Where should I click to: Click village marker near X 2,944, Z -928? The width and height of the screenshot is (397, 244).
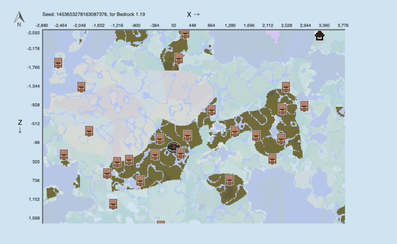(304, 106)
